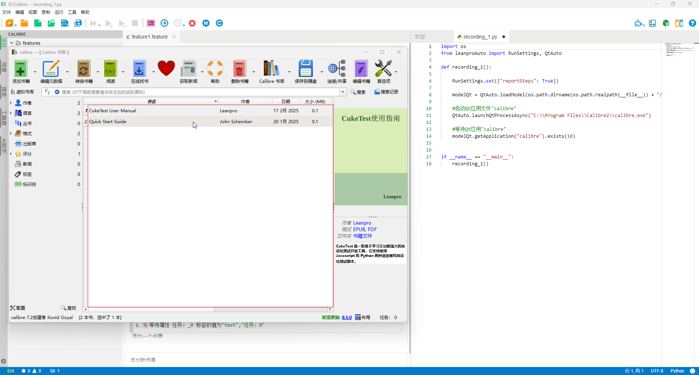
Task: Click the model manager squares icon
Action: point(652,23)
